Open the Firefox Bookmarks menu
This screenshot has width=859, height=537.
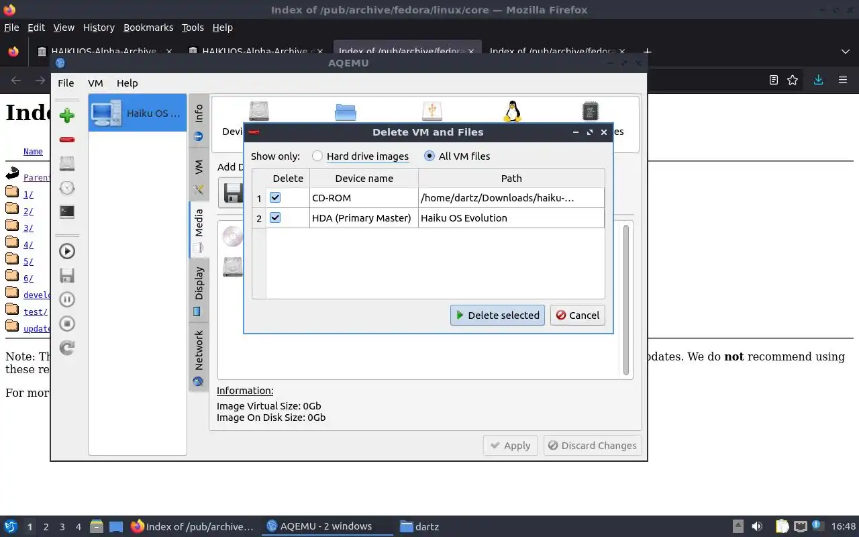tap(148, 28)
